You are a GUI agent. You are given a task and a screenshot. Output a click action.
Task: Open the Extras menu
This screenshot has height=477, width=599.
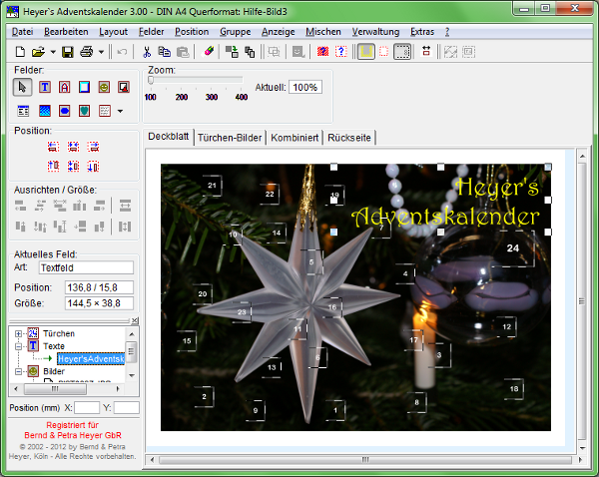(421, 32)
